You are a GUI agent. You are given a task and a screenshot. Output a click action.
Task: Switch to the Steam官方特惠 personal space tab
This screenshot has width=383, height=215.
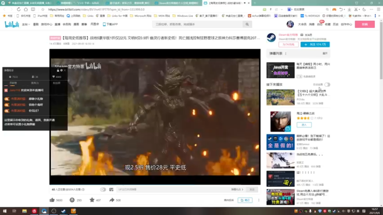click(x=178, y=3)
